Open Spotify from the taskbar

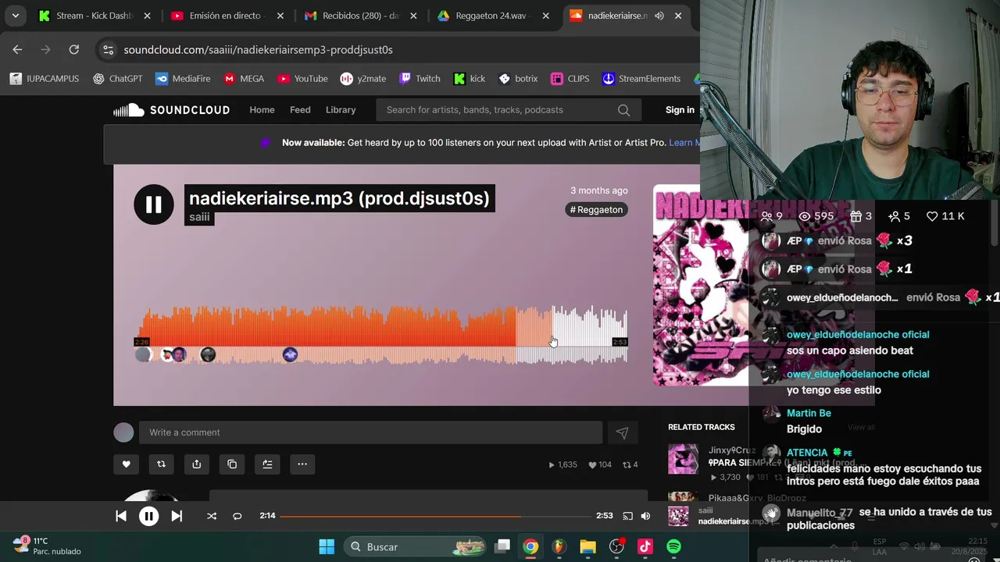[673, 546]
